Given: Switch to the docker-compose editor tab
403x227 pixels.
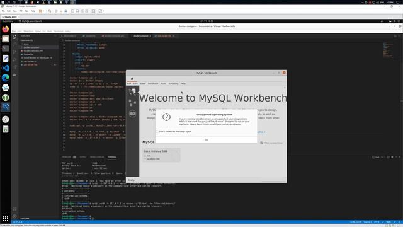Looking at the screenshot, I should (141, 36).
